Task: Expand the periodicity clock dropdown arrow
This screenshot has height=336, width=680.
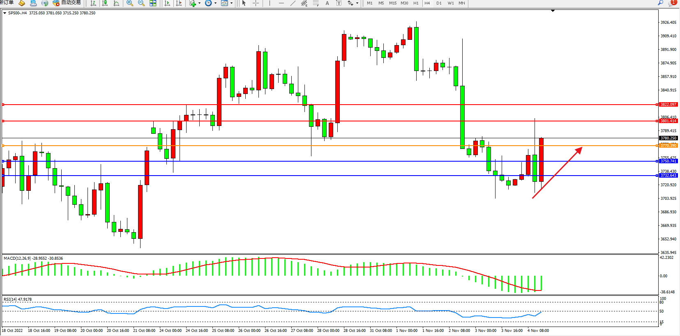Action: [215, 3]
